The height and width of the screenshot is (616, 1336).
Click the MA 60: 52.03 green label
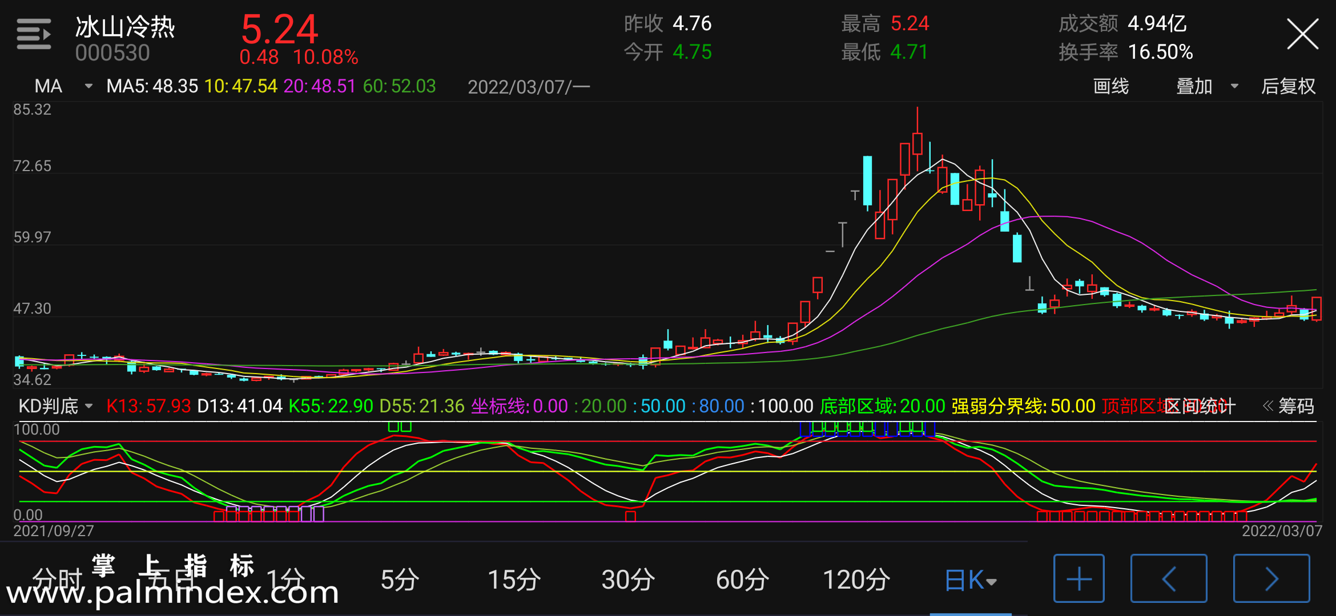[399, 86]
